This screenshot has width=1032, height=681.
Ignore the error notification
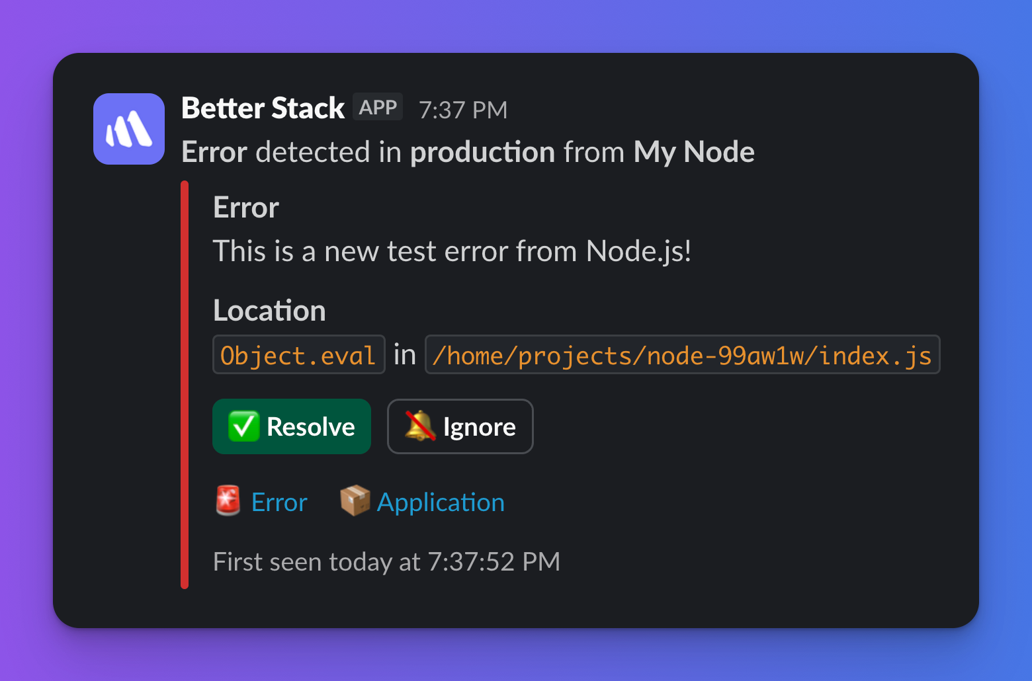coord(460,426)
